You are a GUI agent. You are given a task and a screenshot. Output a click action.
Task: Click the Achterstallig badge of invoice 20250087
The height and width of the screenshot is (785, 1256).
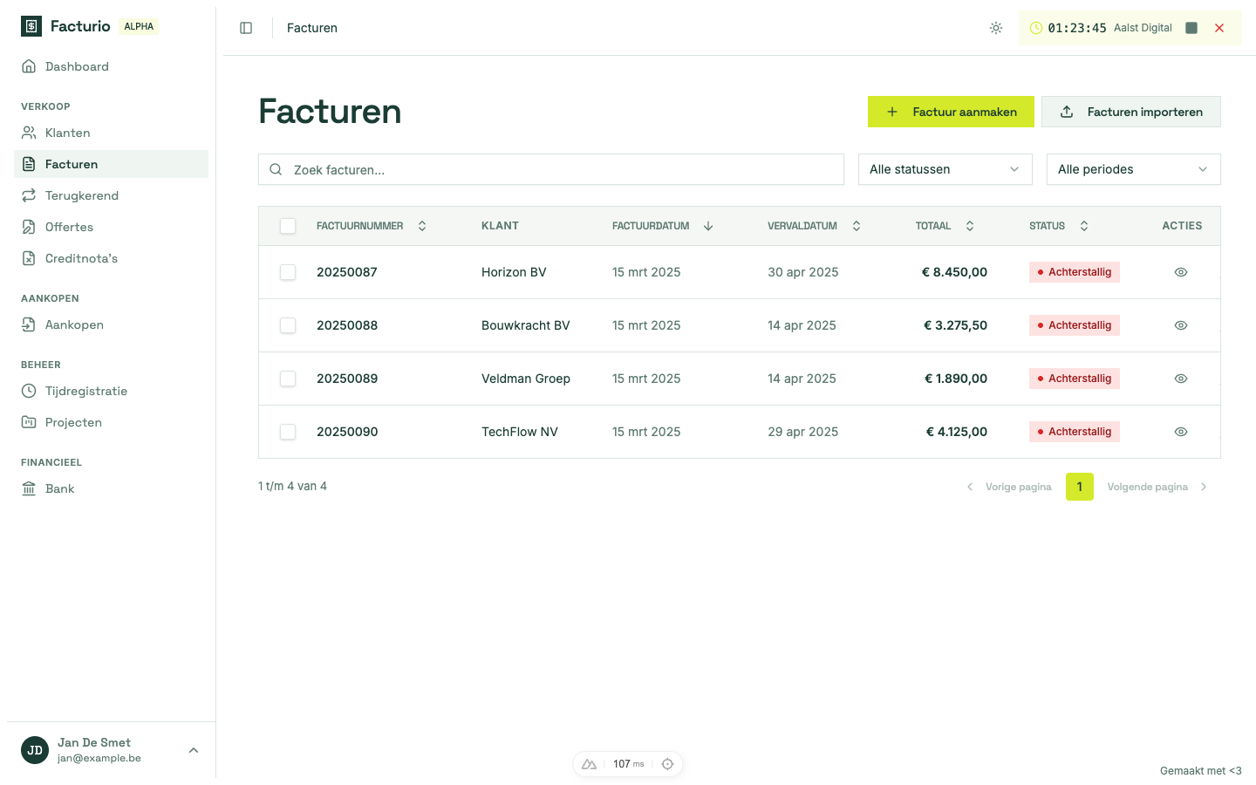click(1075, 272)
